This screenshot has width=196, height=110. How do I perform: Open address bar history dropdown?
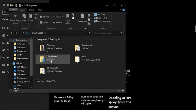tap(87, 33)
